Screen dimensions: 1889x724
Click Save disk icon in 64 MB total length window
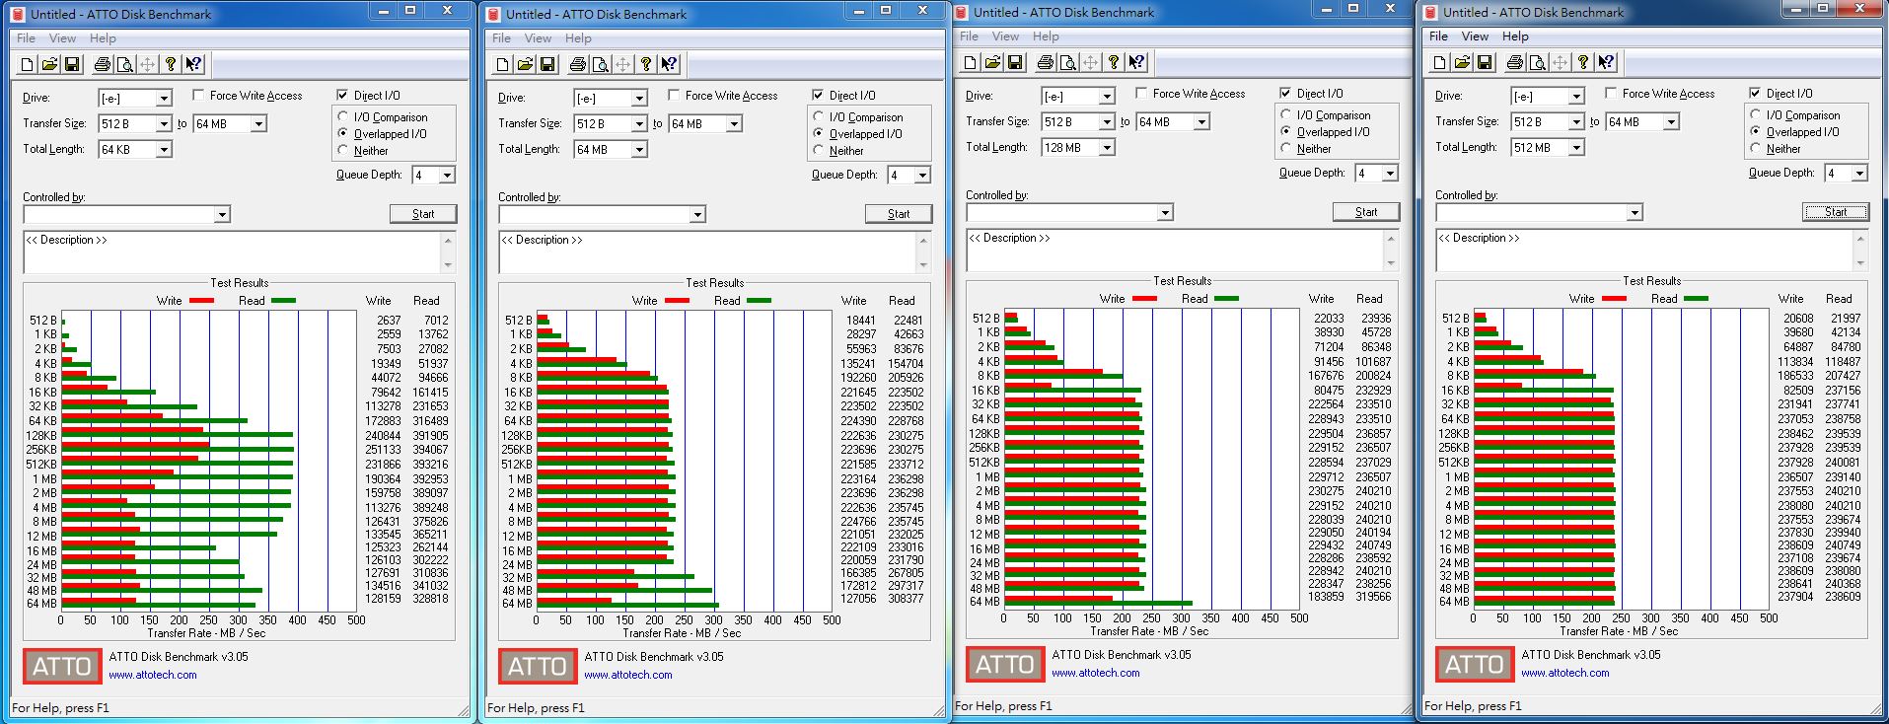tap(547, 65)
